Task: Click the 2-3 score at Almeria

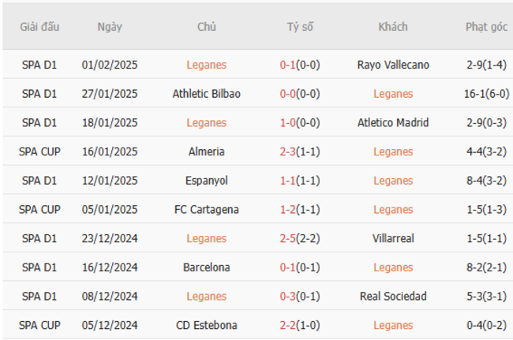Action: [x=287, y=151]
